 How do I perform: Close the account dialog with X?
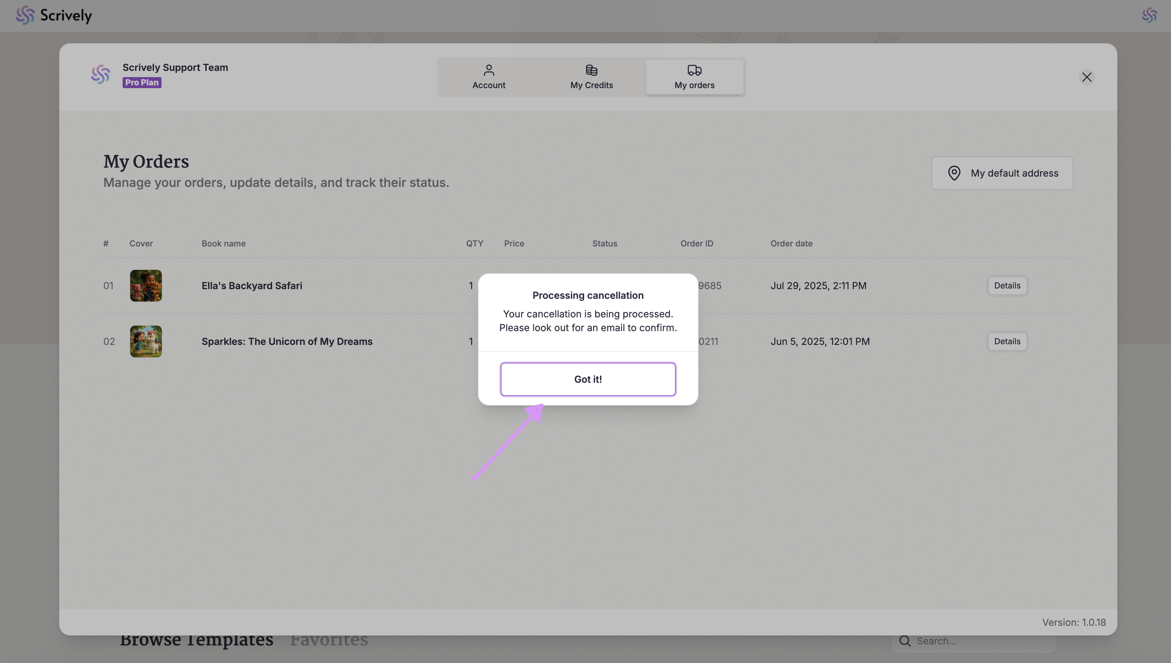tap(1086, 77)
